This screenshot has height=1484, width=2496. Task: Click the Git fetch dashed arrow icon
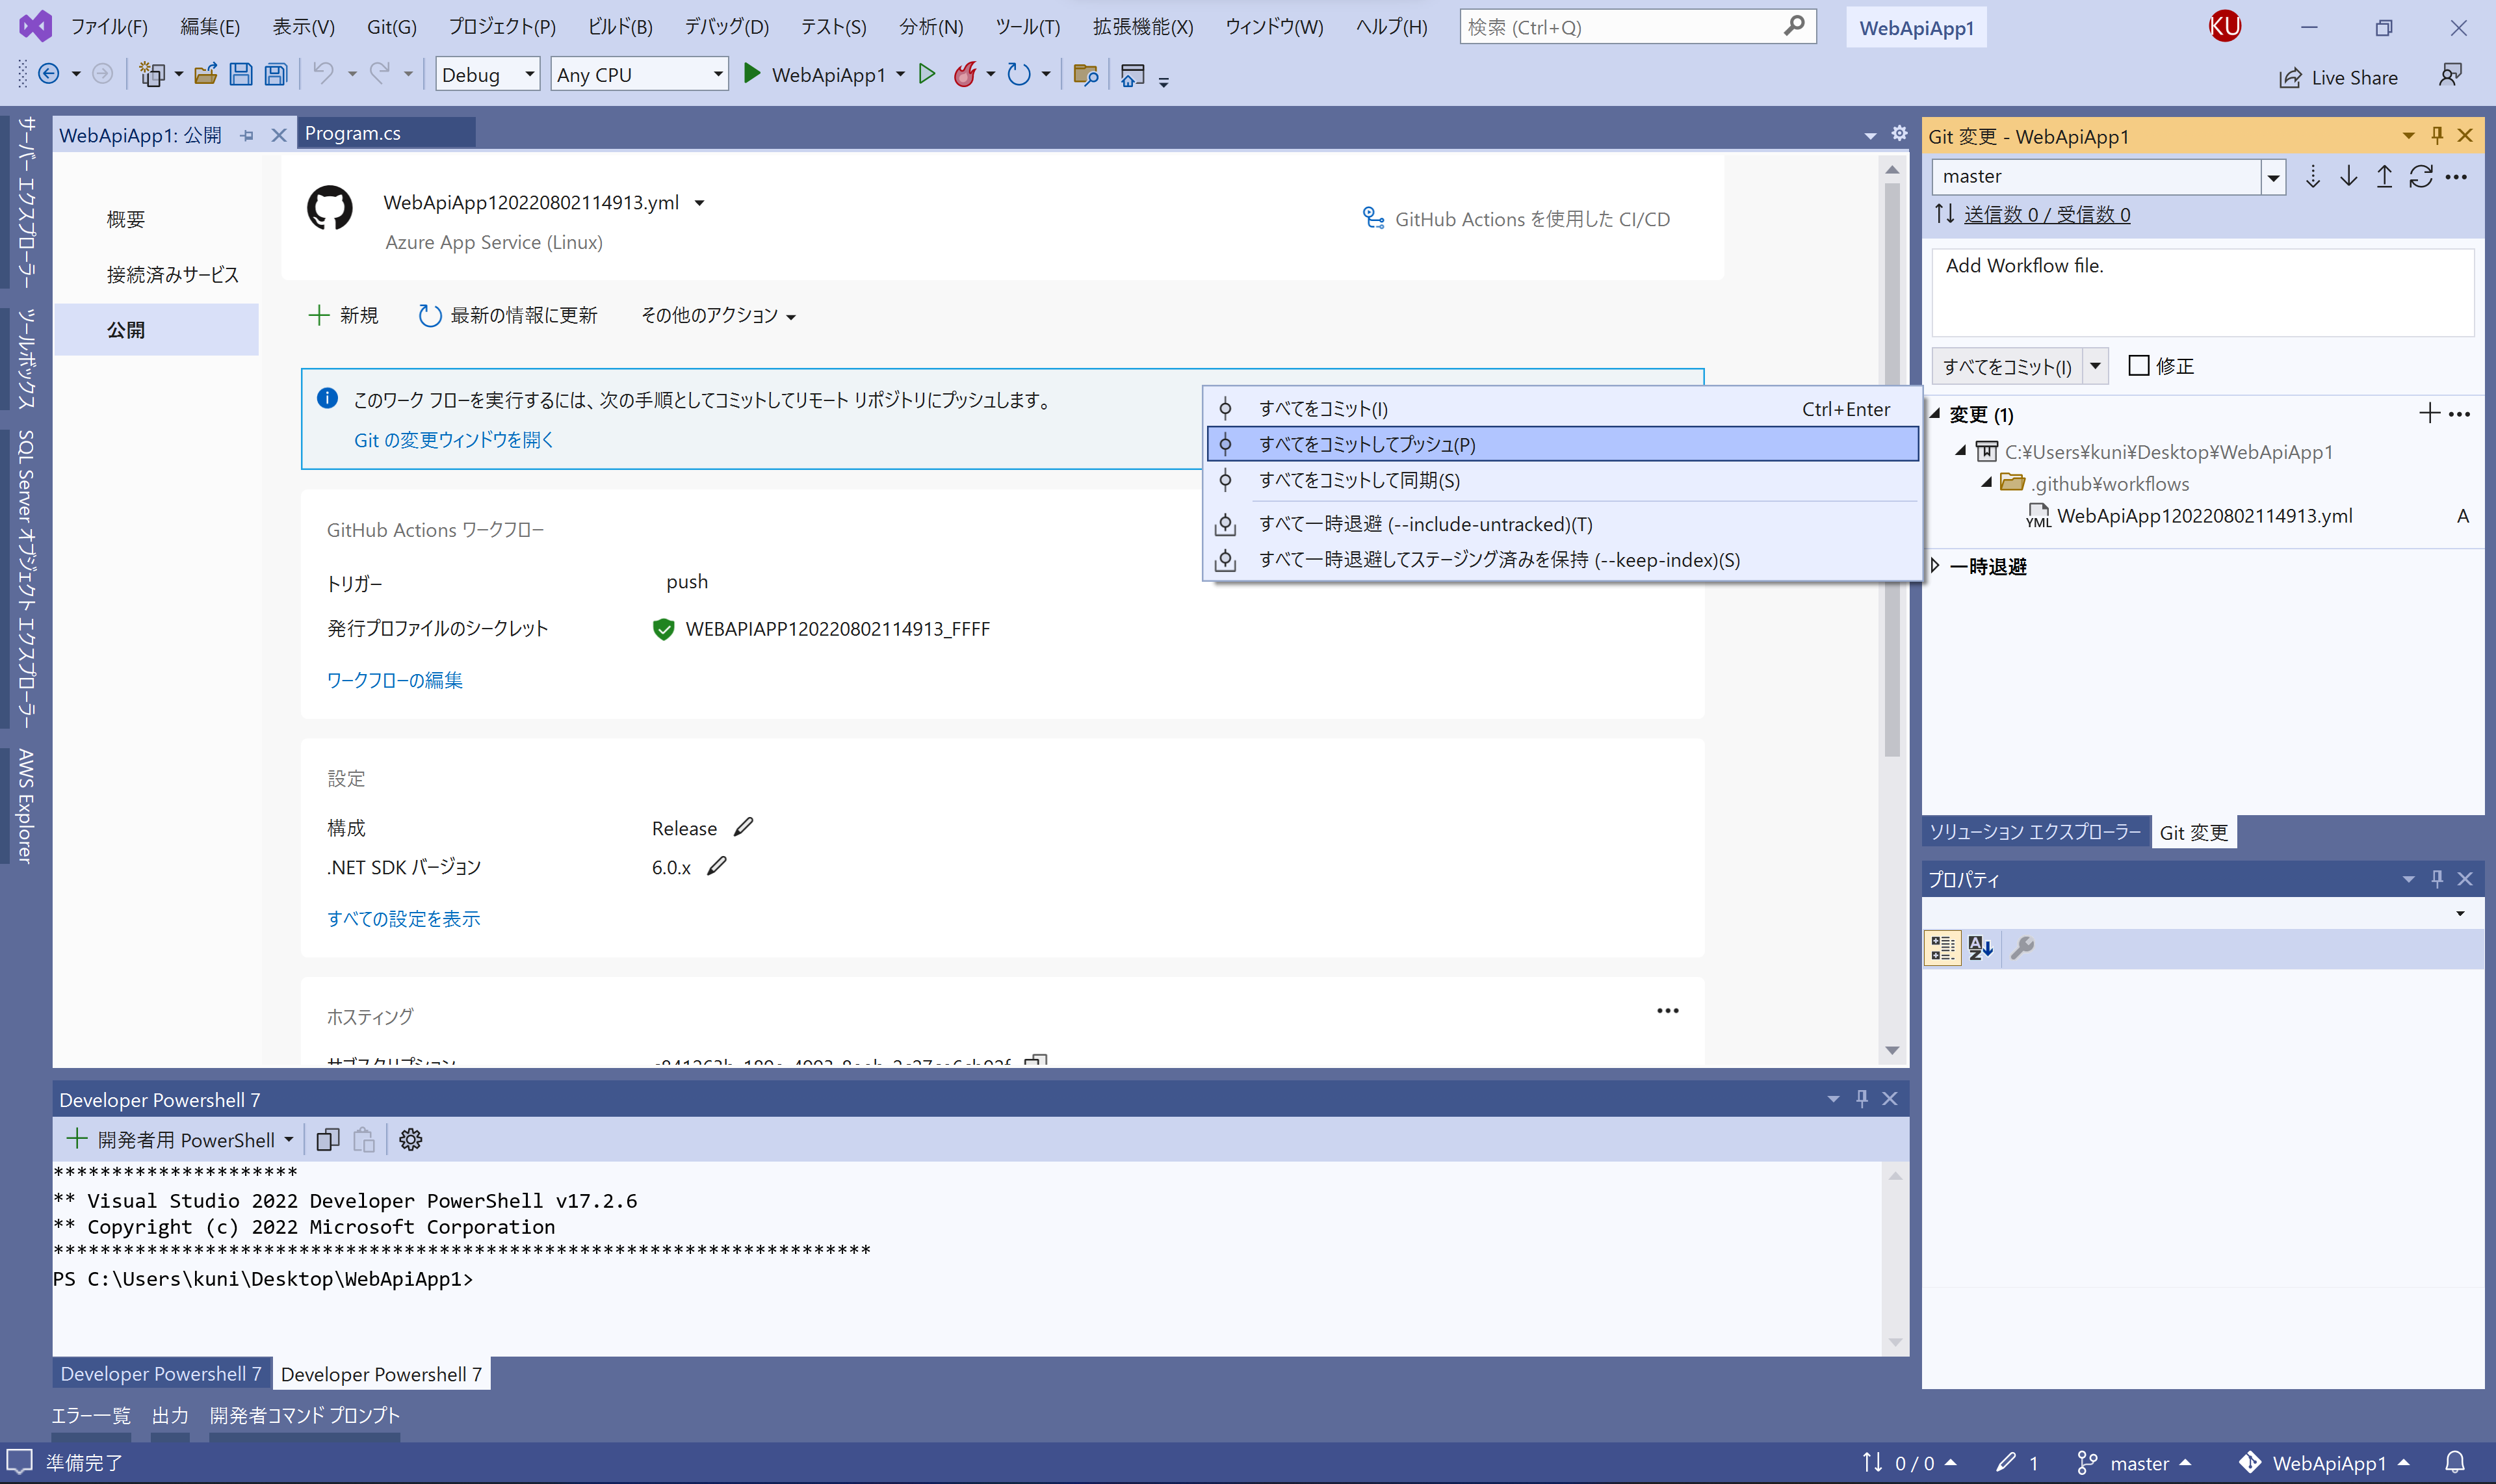pos(2312,177)
